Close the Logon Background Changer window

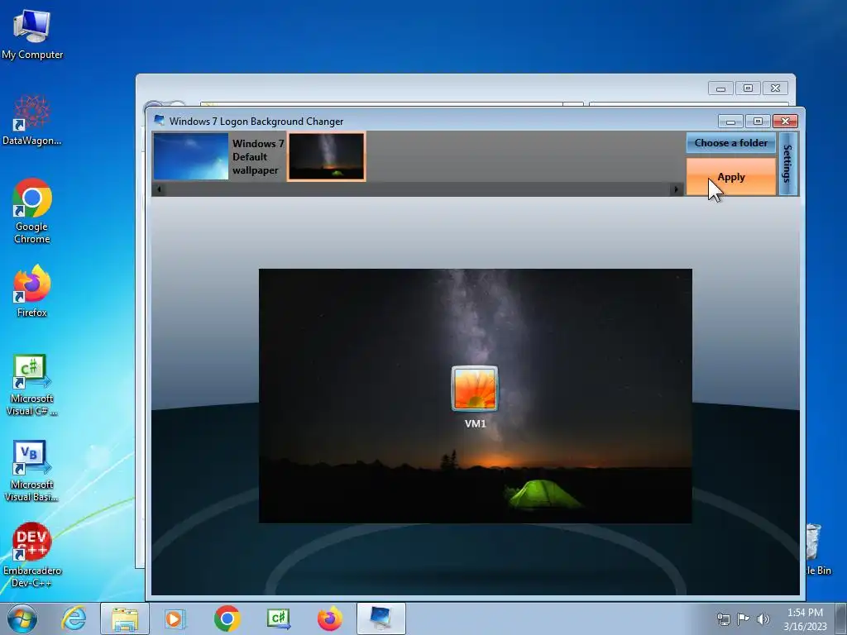pyautogui.click(x=786, y=122)
